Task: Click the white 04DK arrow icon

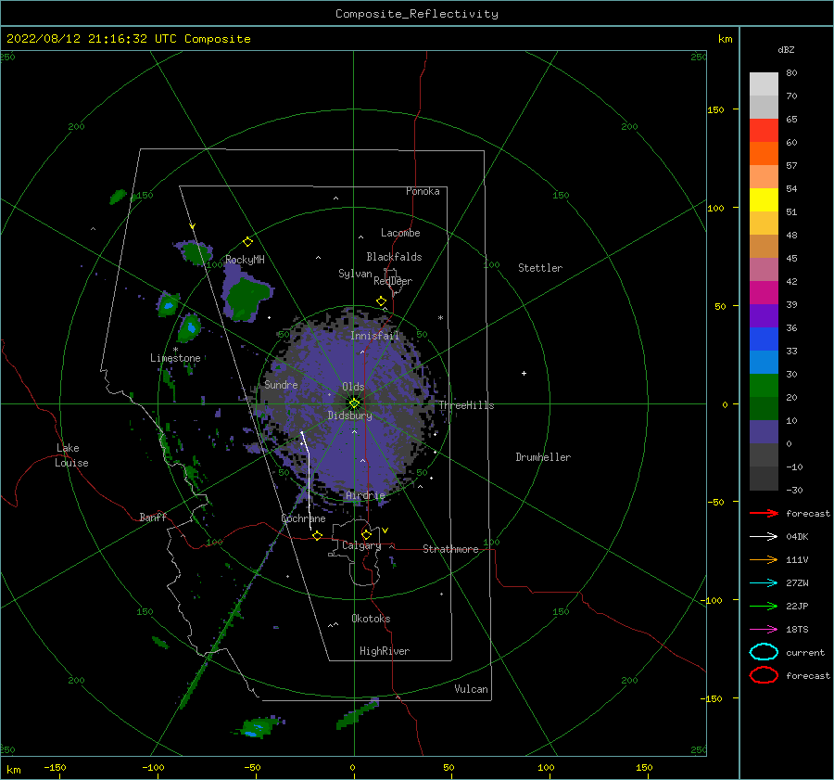Action: point(764,536)
